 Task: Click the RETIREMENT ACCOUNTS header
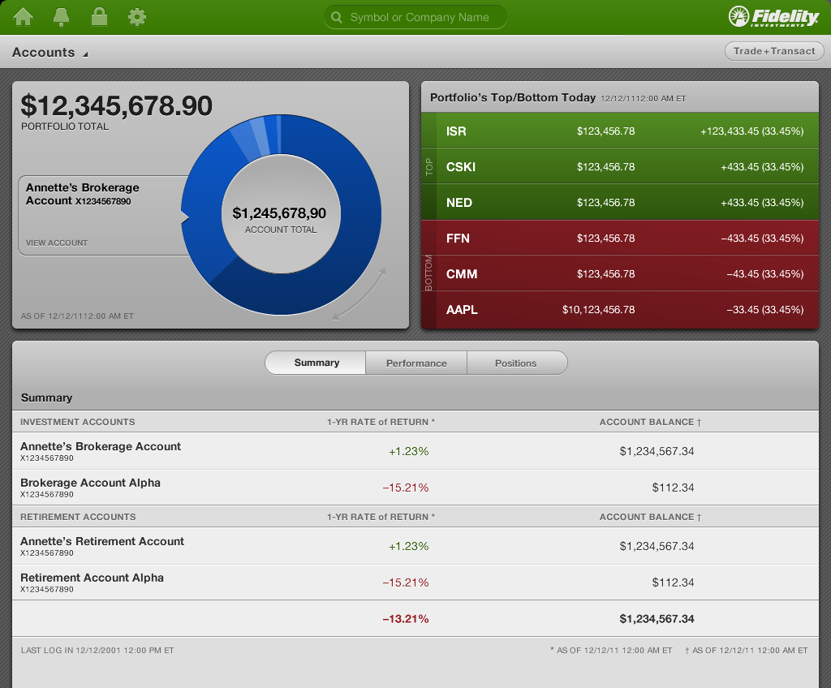click(x=78, y=517)
